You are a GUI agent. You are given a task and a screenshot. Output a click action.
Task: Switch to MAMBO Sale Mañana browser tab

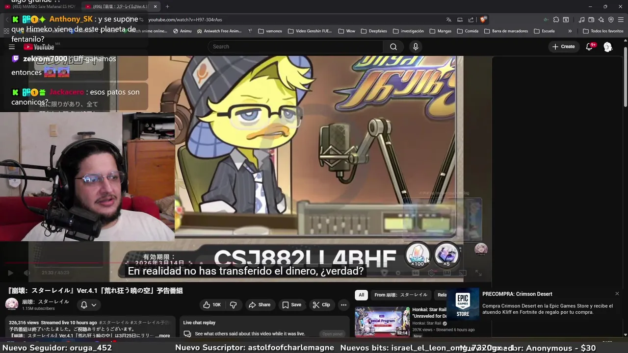point(39,6)
